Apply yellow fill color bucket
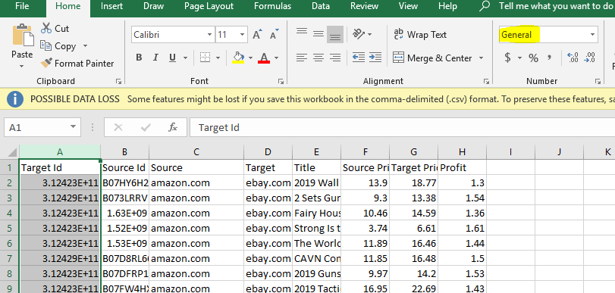The height and width of the screenshot is (293, 615). [x=238, y=58]
